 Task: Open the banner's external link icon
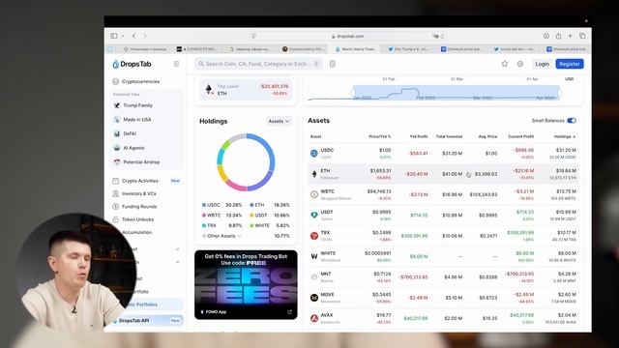tap(289, 311)
